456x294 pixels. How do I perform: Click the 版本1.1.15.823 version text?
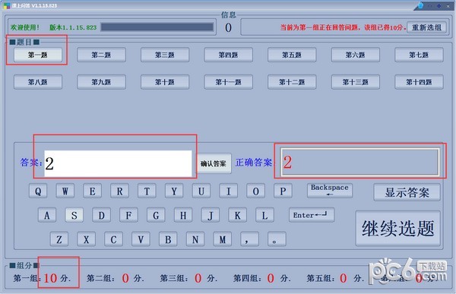pos(73,27)
